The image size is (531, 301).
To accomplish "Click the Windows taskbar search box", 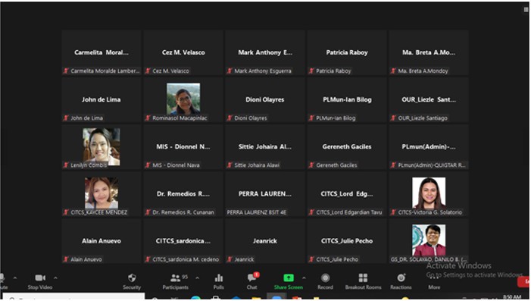I will [73, 297].
